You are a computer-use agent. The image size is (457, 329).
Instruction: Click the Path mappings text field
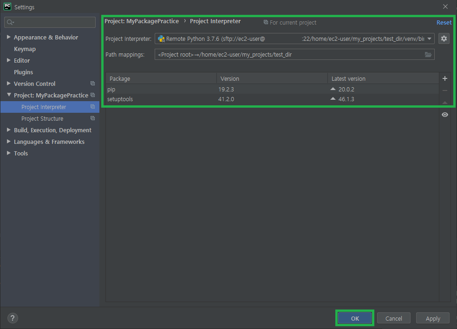pyautogui.click(x=294, y=54)
